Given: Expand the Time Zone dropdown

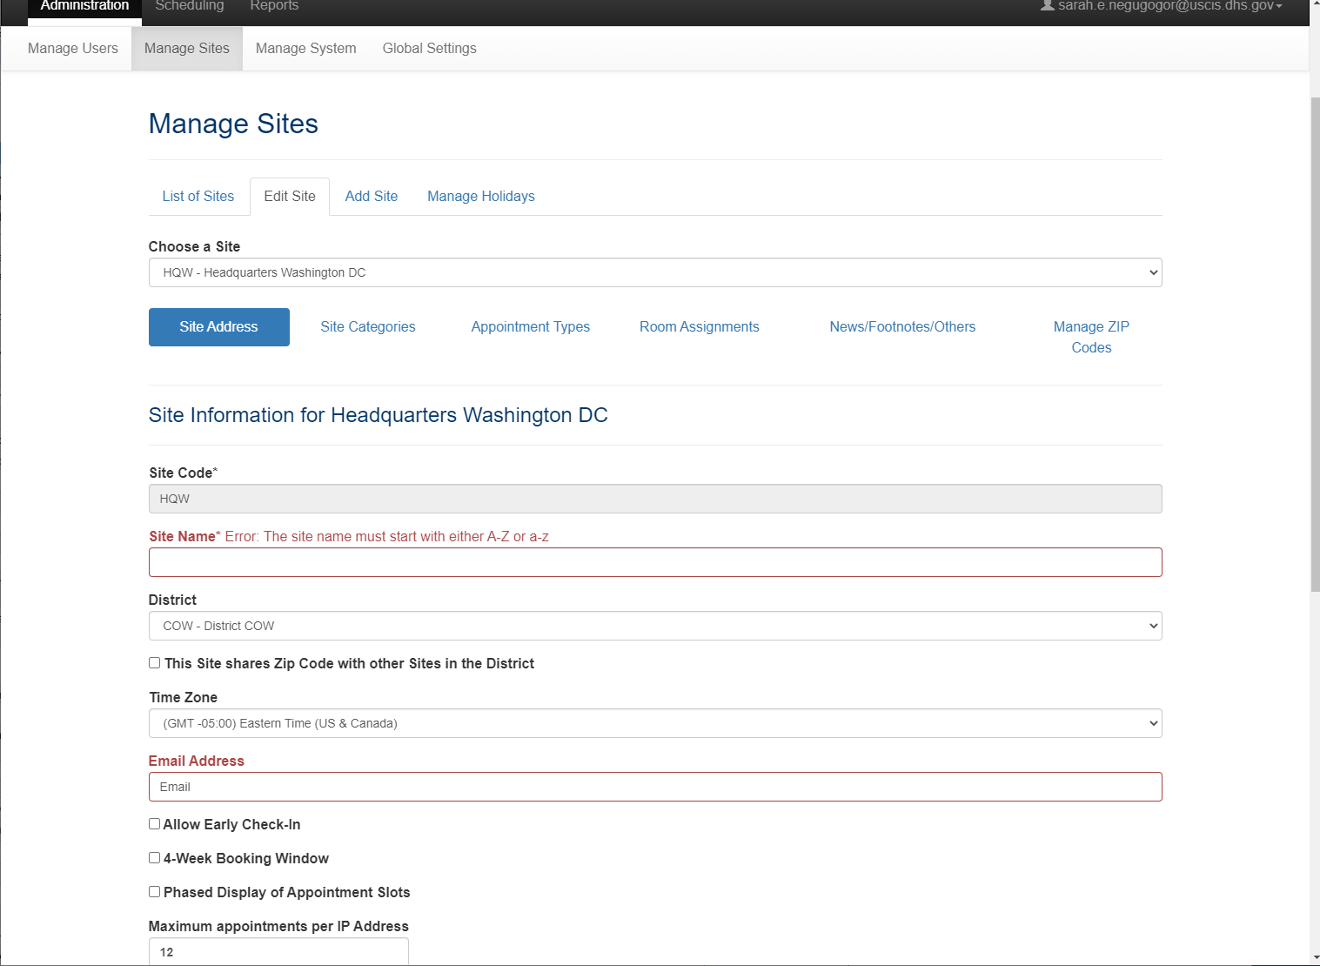Looking at the screenshot, I should tap(655, 723).
